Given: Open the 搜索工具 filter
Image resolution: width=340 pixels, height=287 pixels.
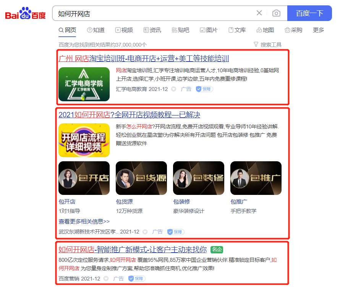Looking at the screenshot, I should tap(268, 45).
